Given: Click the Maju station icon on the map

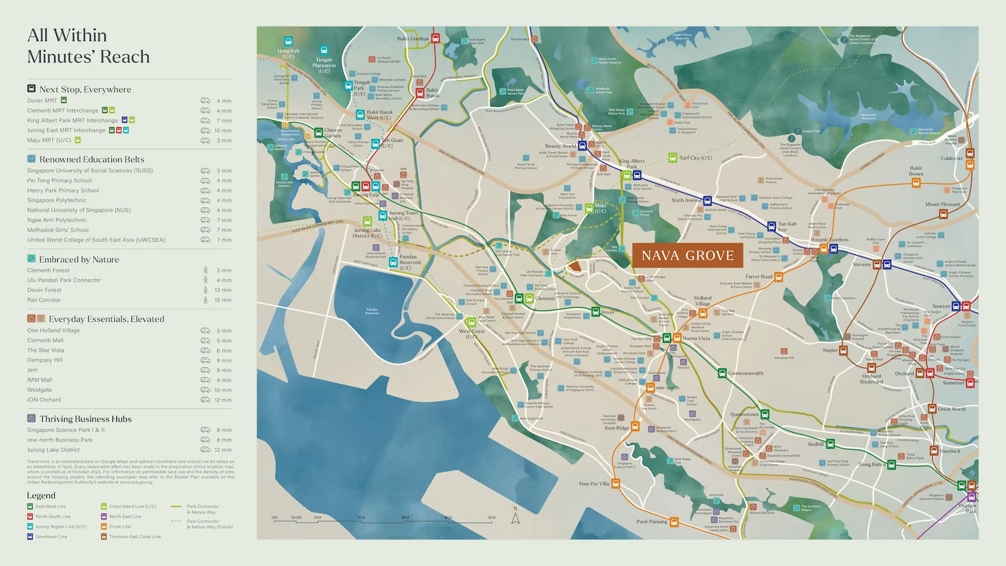Looking at the screenshot, I should [x=589, y=208].
